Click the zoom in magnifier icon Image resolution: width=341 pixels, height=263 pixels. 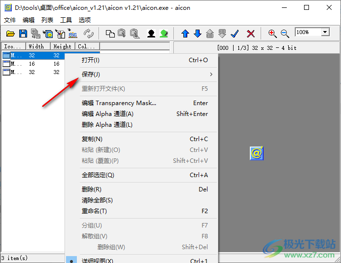click(273, 34)
